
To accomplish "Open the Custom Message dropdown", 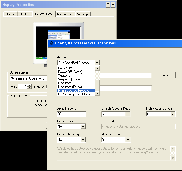I will tap(83, 140).
